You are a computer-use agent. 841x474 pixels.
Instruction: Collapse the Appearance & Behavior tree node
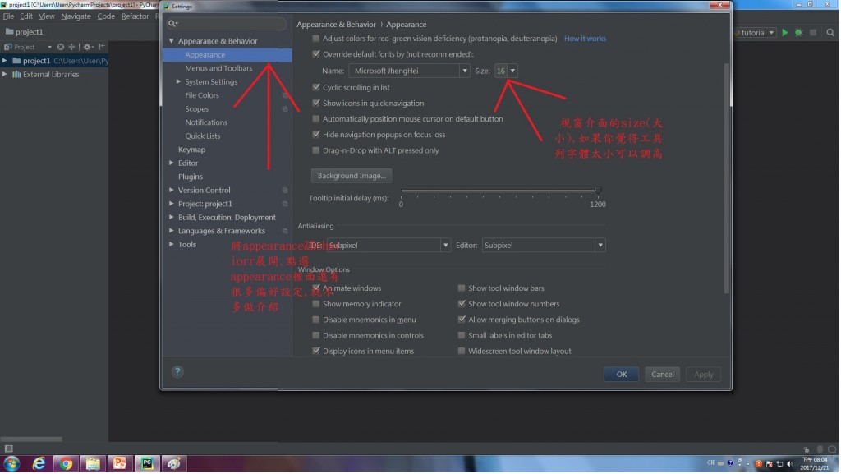point(172,41)
